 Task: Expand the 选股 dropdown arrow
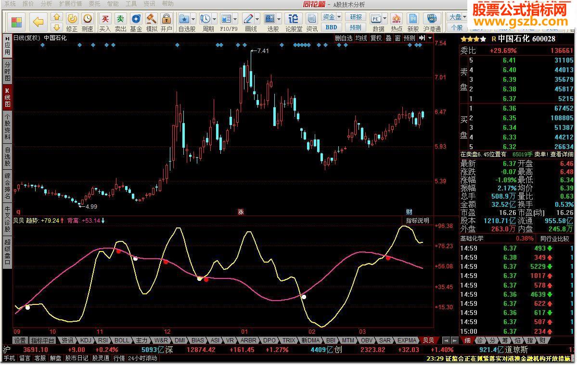(x=279, y=19)
